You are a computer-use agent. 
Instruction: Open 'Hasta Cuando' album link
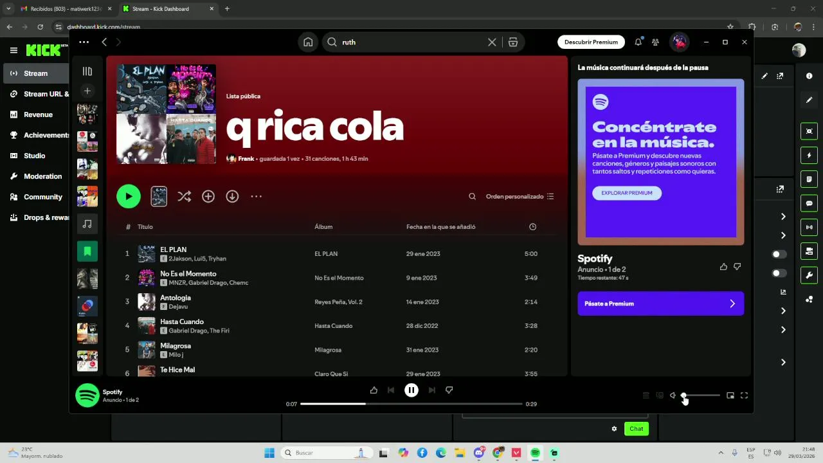point(333,326)
